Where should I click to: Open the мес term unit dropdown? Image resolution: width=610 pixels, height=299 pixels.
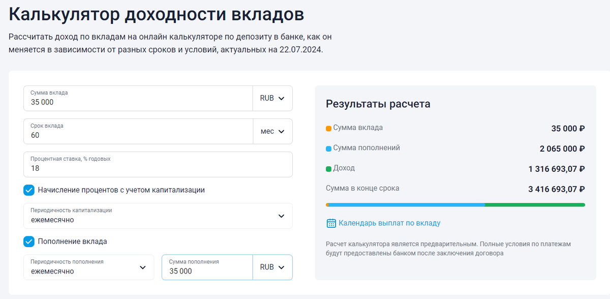pyautogui.click(x=273, y=131)
